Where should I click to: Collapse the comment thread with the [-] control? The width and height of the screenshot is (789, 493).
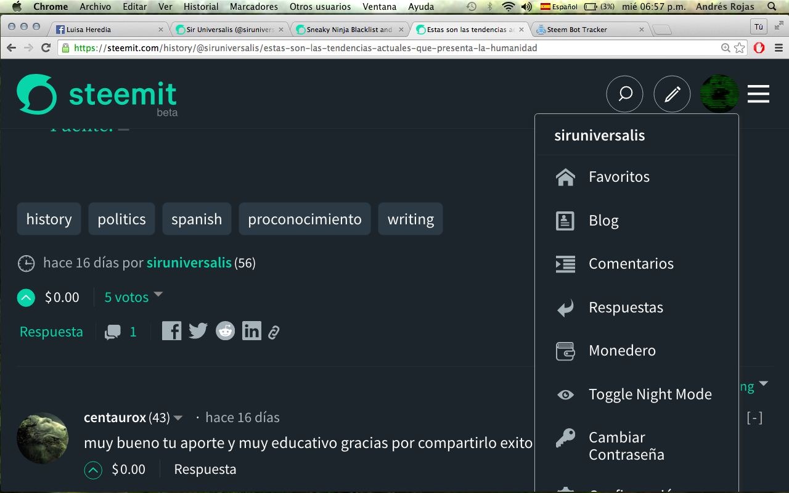(x=755, y=417)
